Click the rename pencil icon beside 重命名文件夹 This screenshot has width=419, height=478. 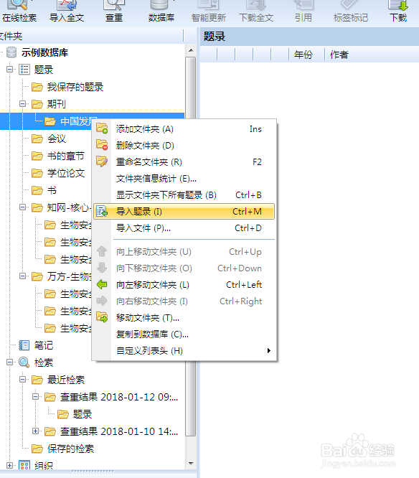[x=102, y=161]
